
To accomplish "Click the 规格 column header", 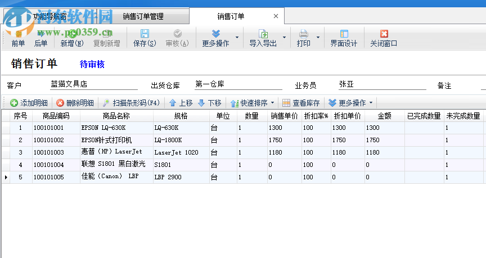I will pyautogui.click(x=181, y=116).
